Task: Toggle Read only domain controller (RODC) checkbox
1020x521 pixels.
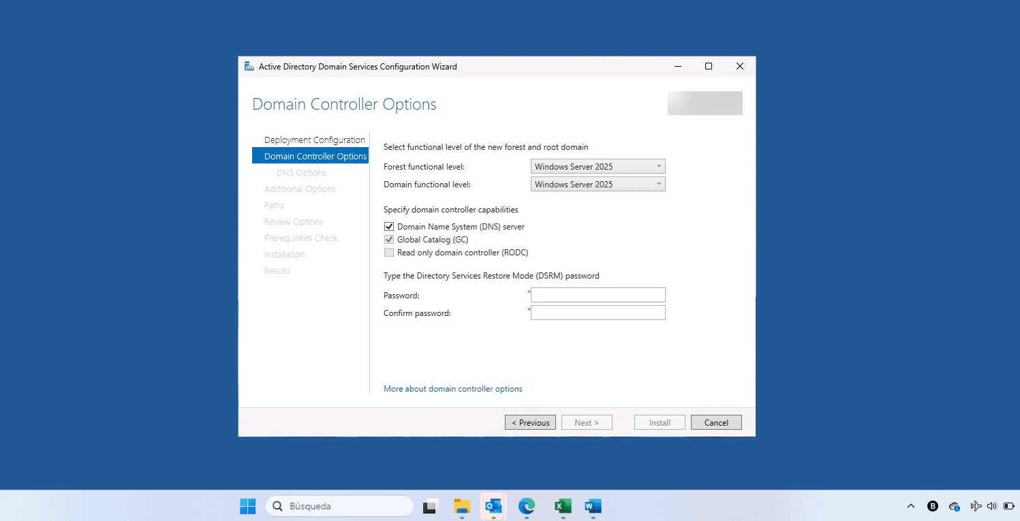Action: (389, 252)
